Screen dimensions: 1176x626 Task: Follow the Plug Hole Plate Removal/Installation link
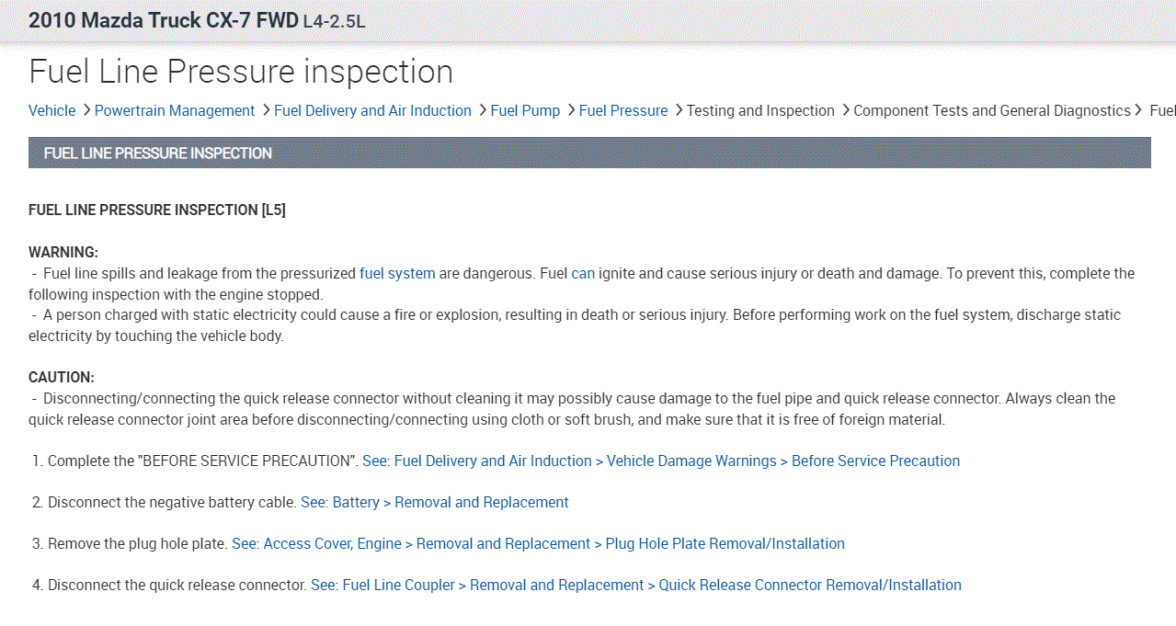[x=538, y=543]
